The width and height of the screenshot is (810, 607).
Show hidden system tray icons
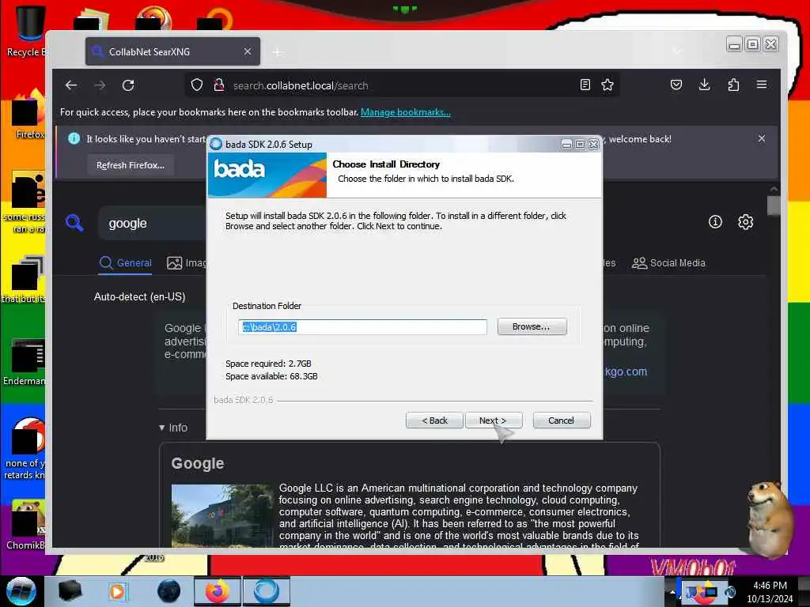672,591
